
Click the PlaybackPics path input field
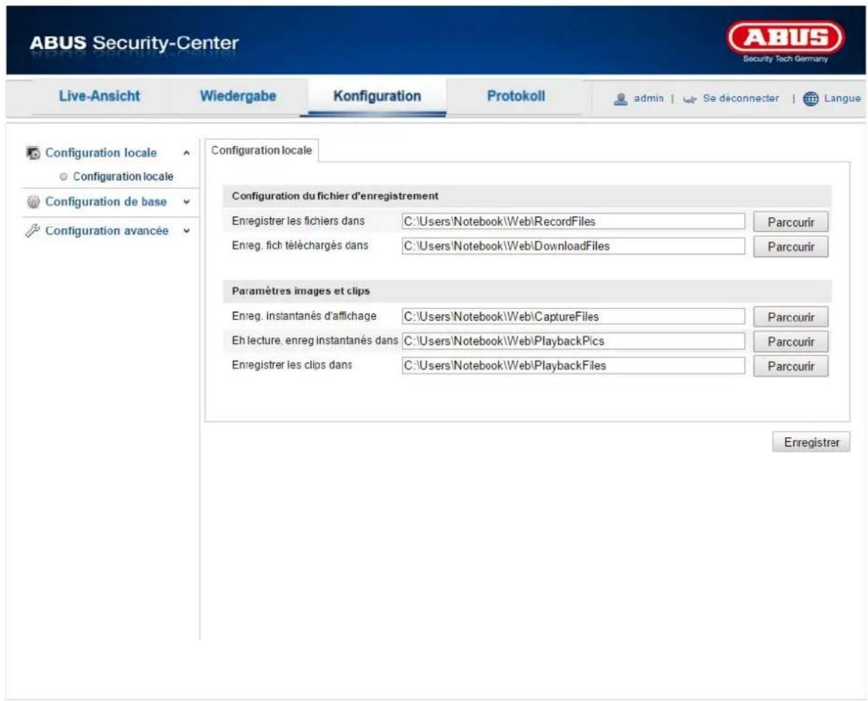click(573, 341)
